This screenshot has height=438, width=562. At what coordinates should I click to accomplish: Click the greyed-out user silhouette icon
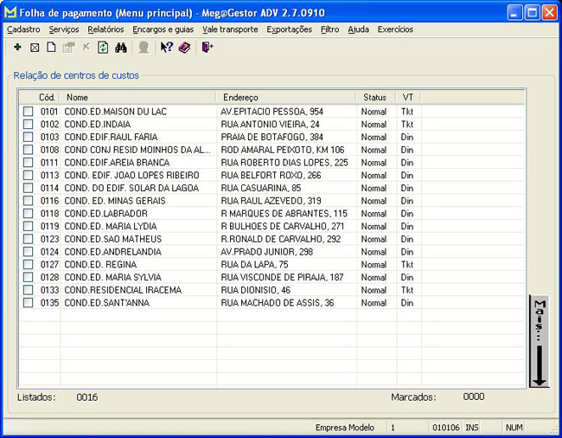(x=144, y=48)
